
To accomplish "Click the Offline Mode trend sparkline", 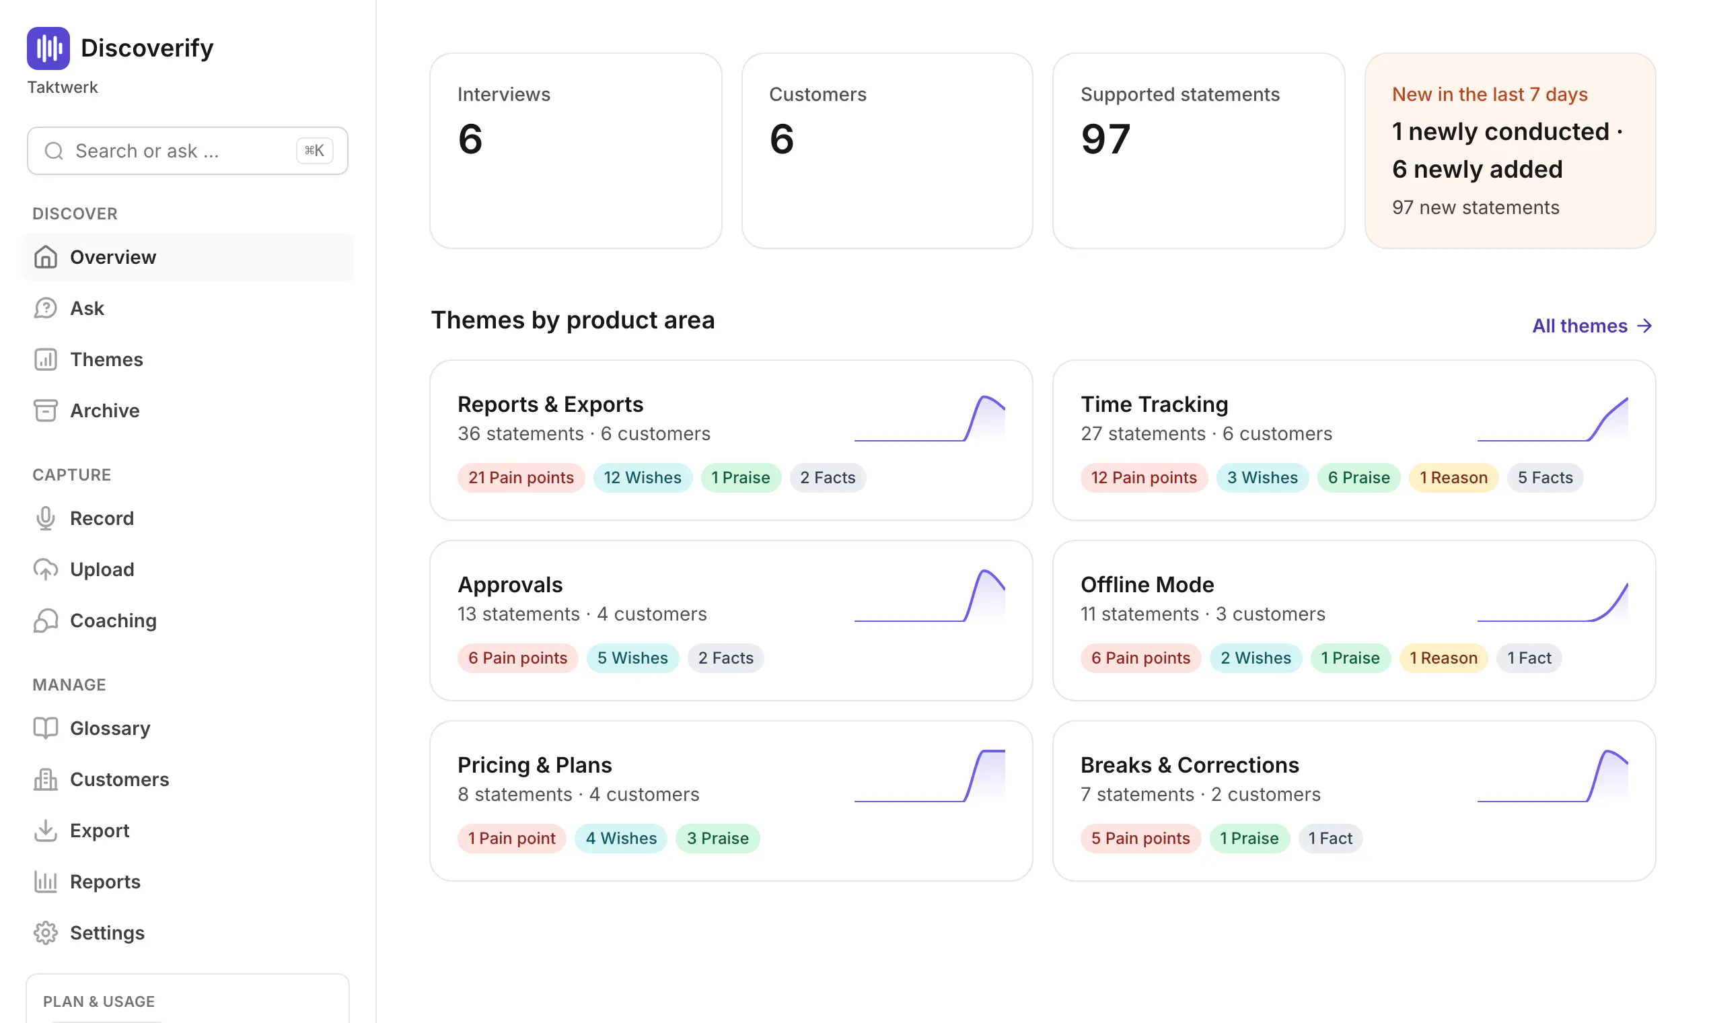I will pos(1553,602).
